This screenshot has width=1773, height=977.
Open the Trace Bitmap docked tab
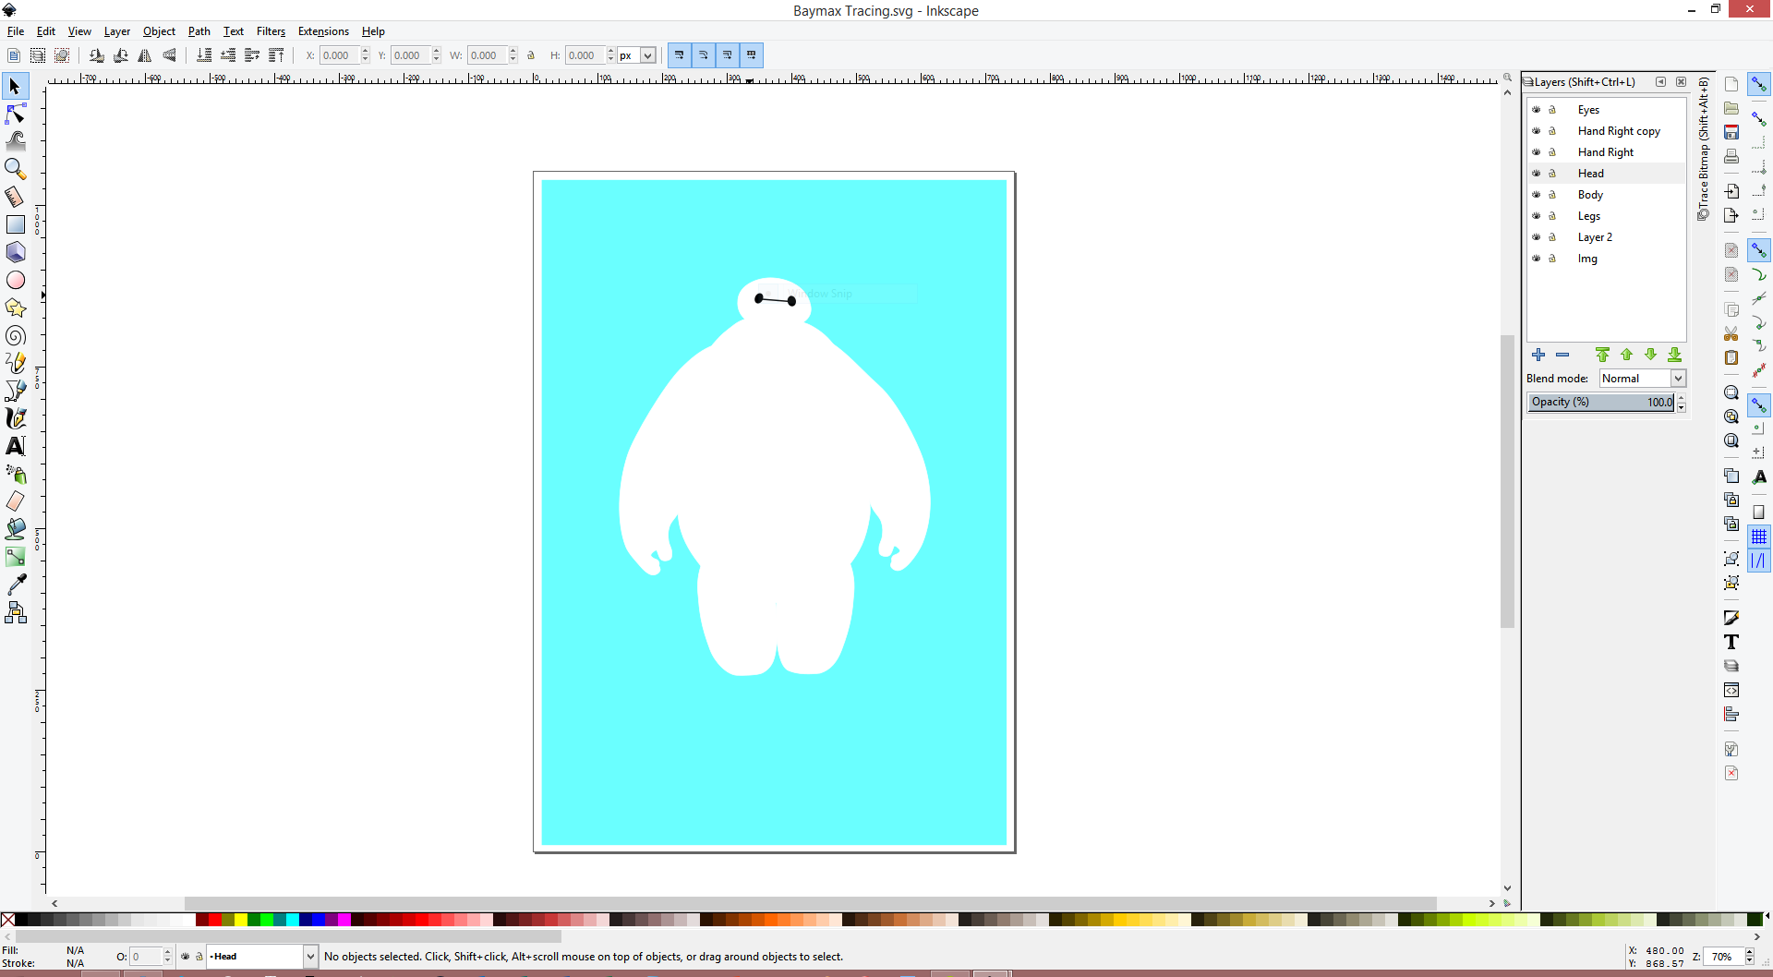coord(1703,150)
